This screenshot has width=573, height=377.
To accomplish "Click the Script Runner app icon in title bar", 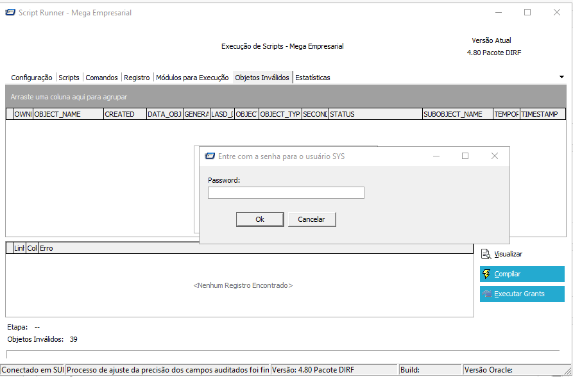I will (10, 12).
